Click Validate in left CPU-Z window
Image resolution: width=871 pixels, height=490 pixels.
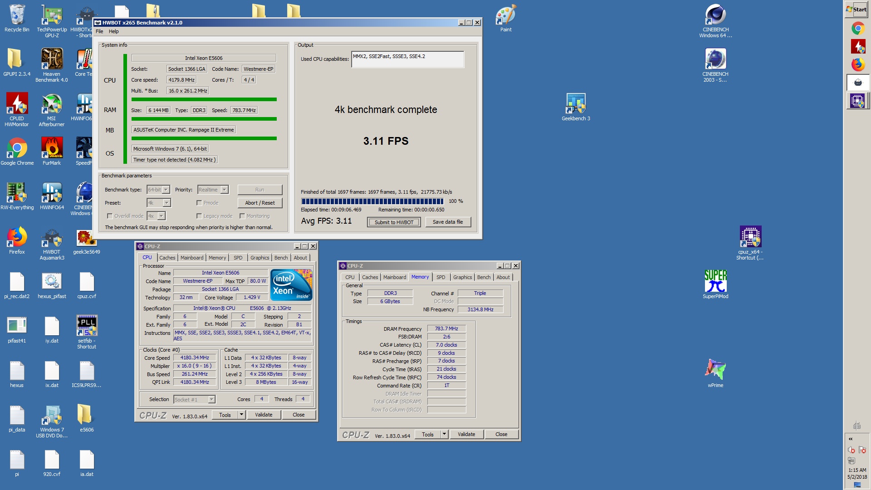264,415
